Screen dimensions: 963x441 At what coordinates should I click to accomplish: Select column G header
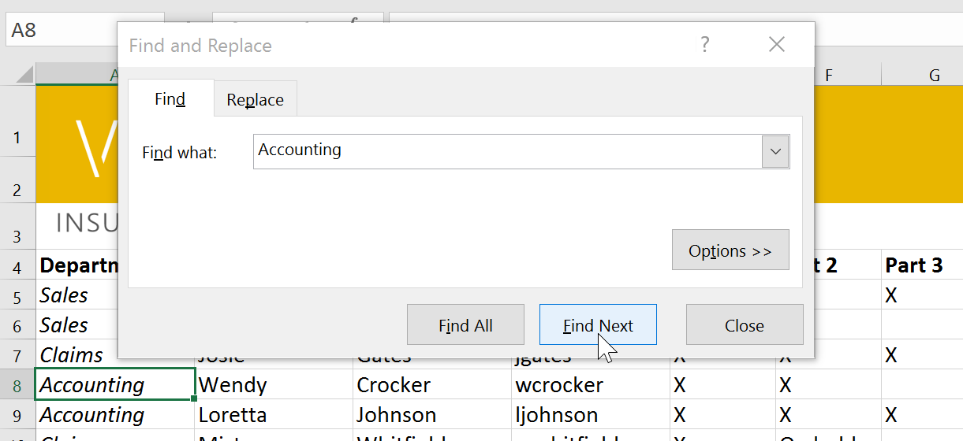click(x=934, y=75)
